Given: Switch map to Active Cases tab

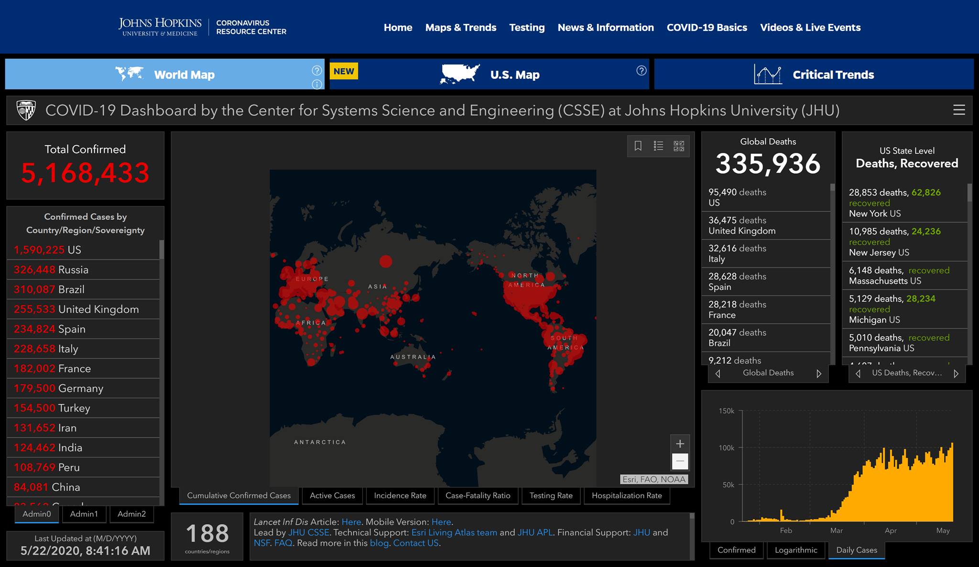Looking at the screenshot, I should click(x=332, y=496).
